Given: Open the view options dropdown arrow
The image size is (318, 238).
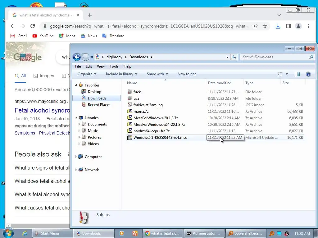Looking at the screenshot, I should coord(287,74).
